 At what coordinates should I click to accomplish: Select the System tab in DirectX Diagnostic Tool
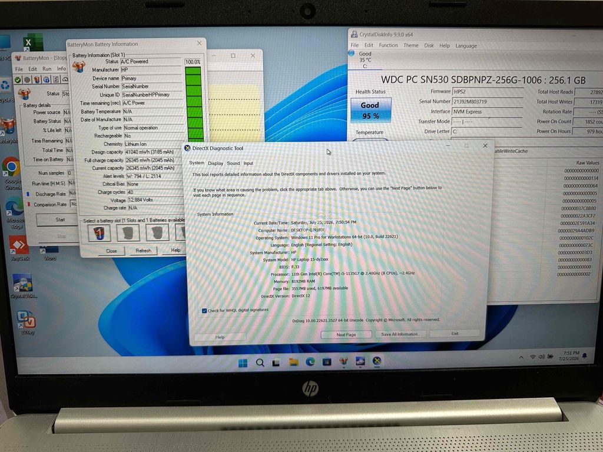197,163
